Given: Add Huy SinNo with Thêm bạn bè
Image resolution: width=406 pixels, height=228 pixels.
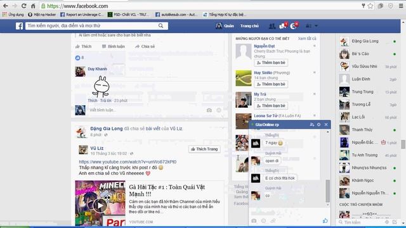Looking at the screenshot, I should click(x=271, y=84).
